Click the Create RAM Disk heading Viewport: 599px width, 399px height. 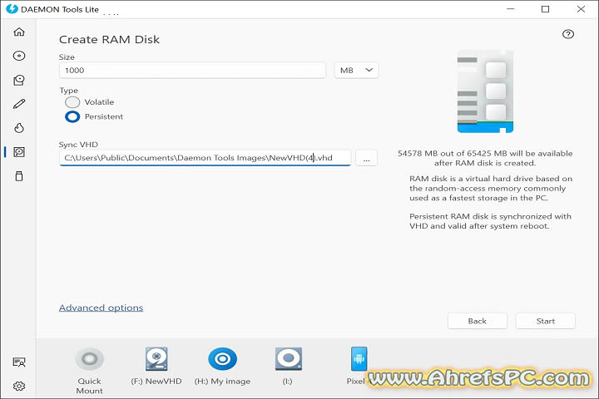tap(109, 39)
